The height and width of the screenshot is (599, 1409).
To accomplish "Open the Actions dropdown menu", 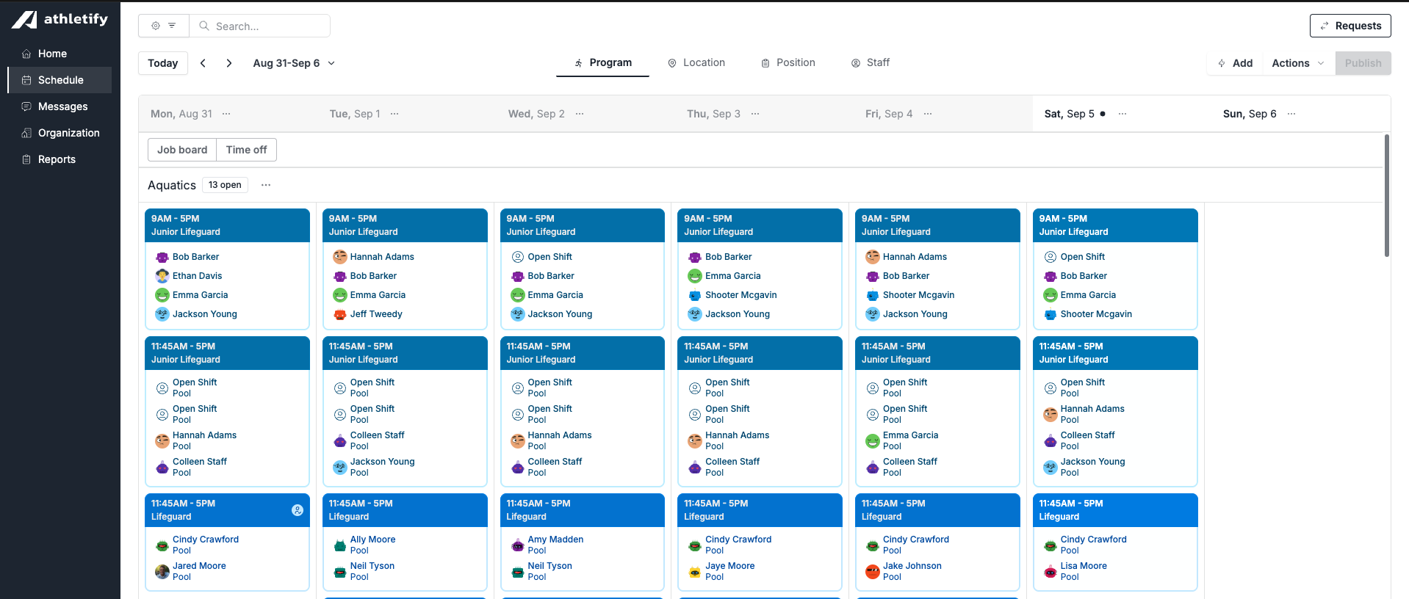I will point(1298,63).
